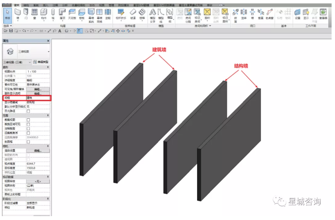Click the Component (构件) tool

[44, 14]
